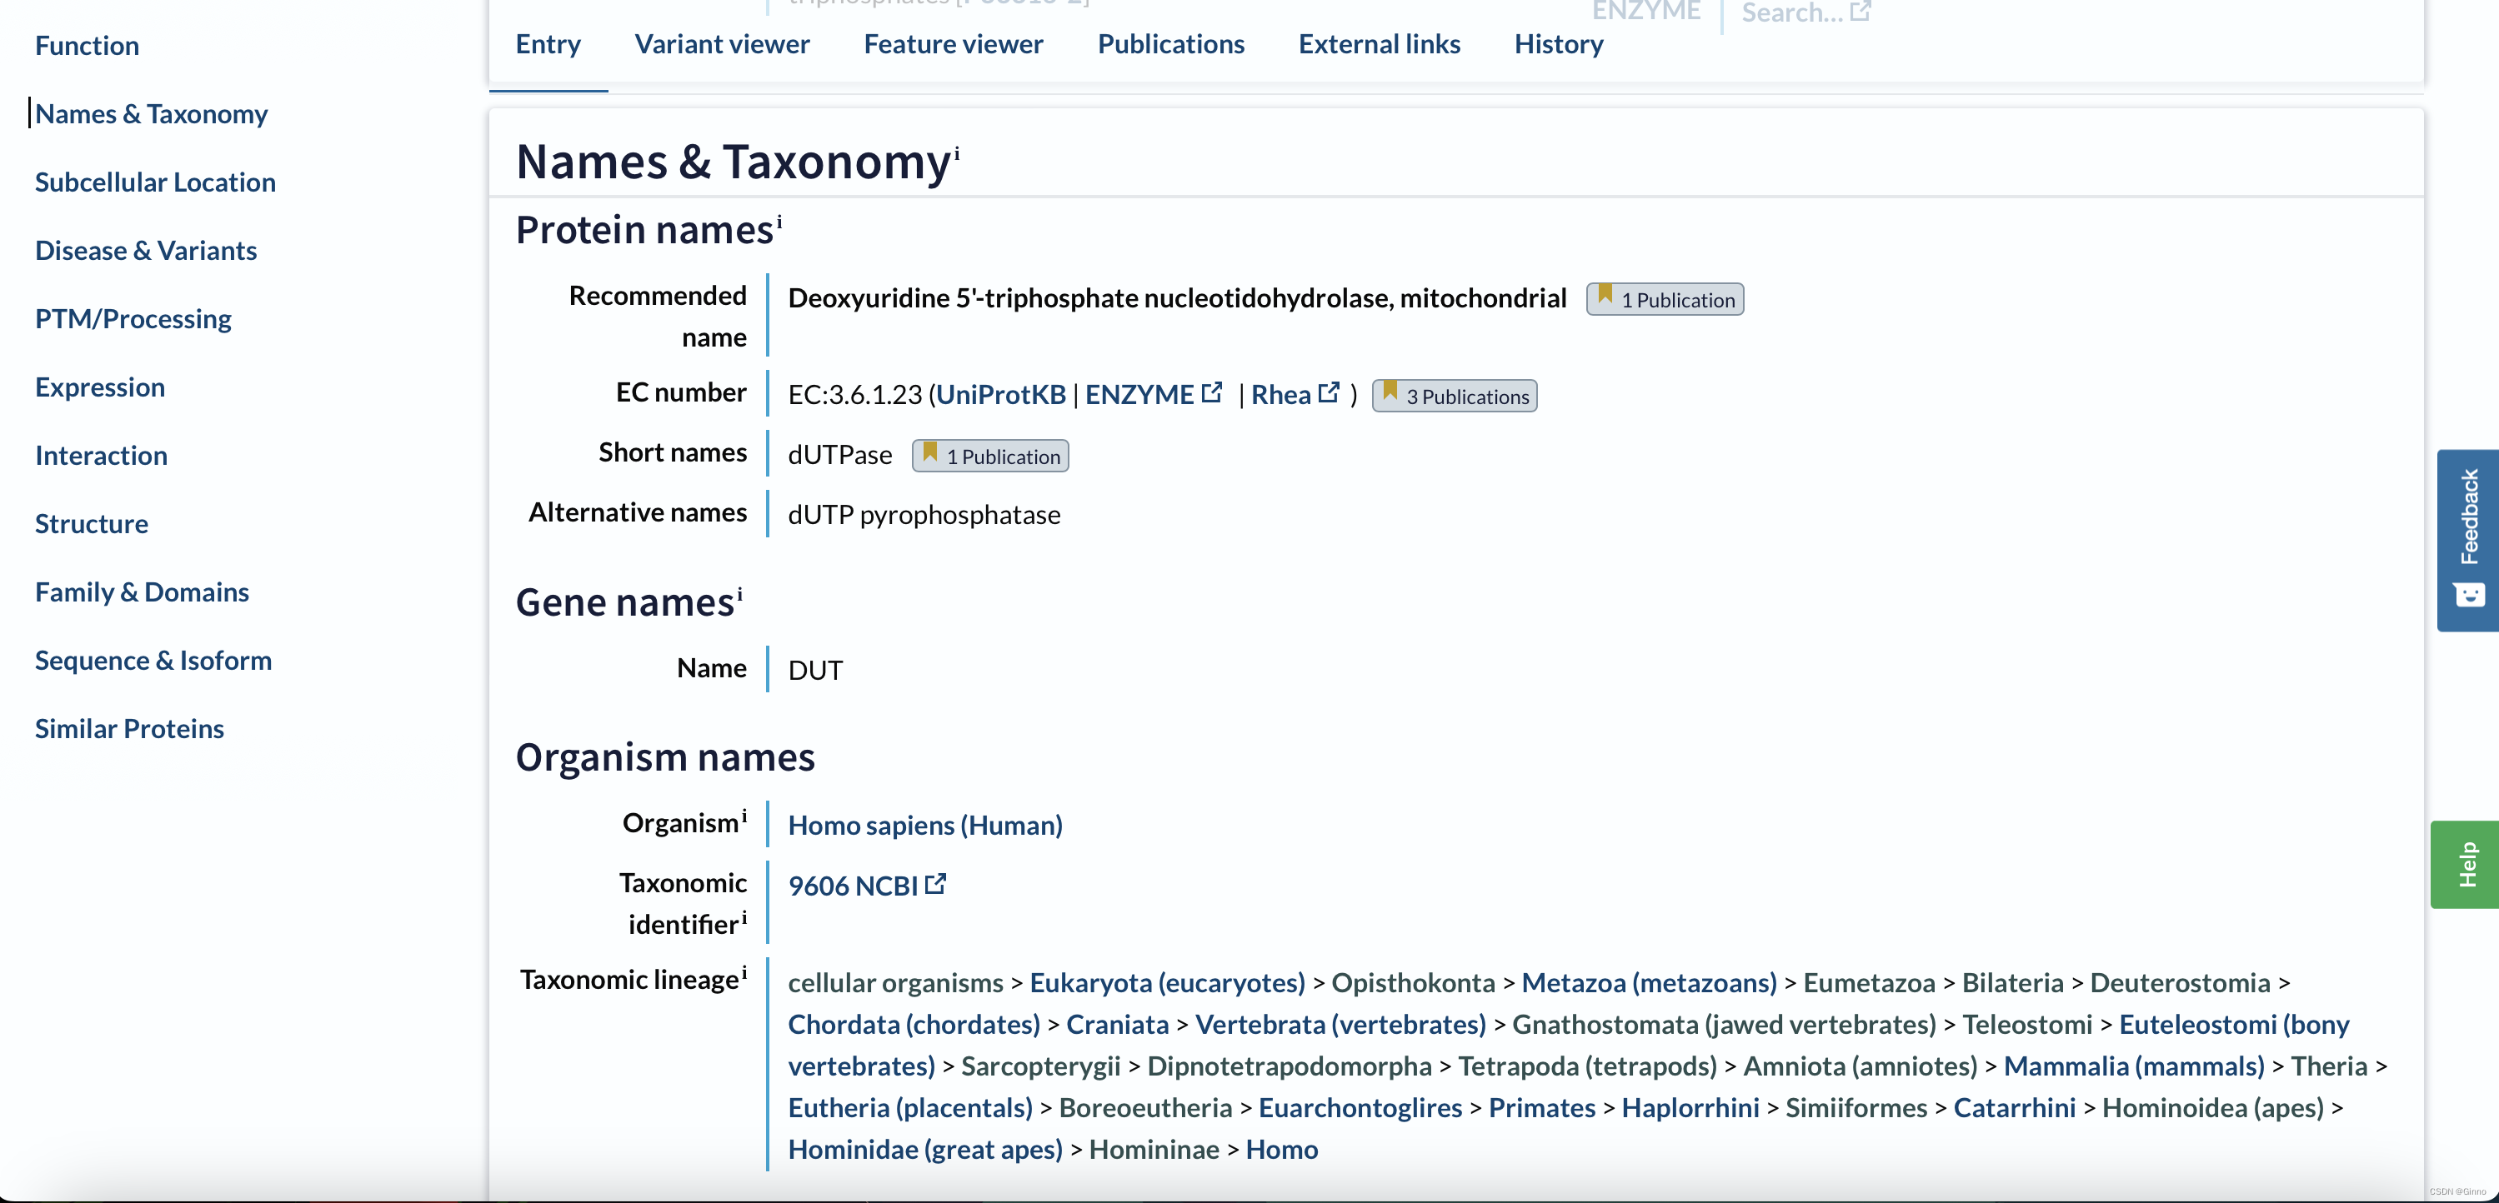Open the 9606 NCBI taxonomy link
The image size is (2499, 1203).
coord(853,886)
